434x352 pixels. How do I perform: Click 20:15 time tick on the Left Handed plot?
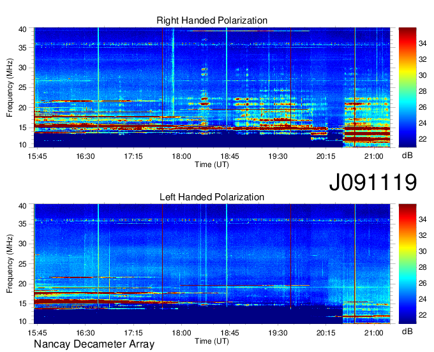[x=325, y=333]
